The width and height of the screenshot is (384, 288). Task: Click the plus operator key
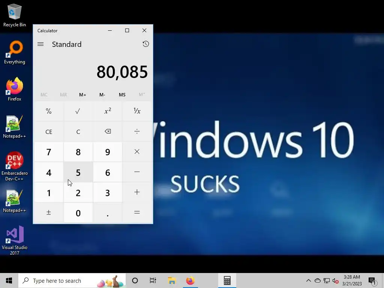(137, 192)
